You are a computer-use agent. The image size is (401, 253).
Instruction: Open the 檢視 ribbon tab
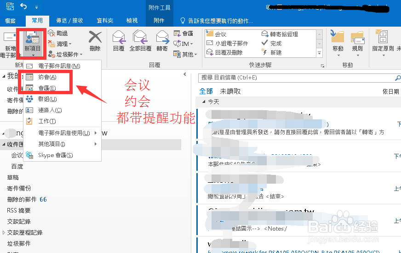tap(132, 21)
